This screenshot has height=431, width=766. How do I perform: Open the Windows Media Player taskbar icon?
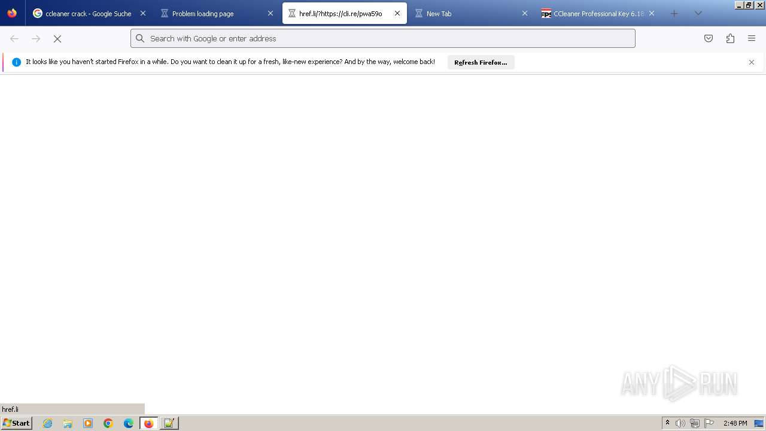[88, 423]
